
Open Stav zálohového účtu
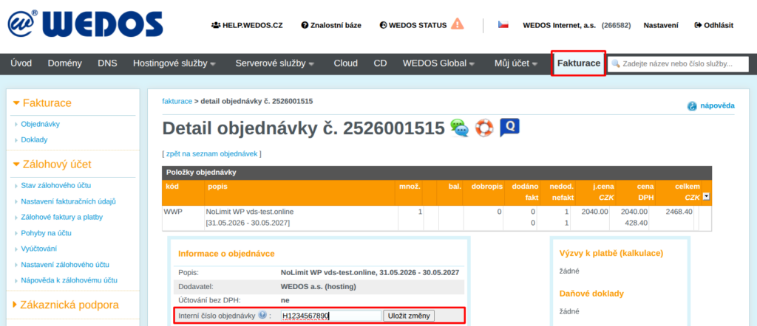[x=56, y=185]
